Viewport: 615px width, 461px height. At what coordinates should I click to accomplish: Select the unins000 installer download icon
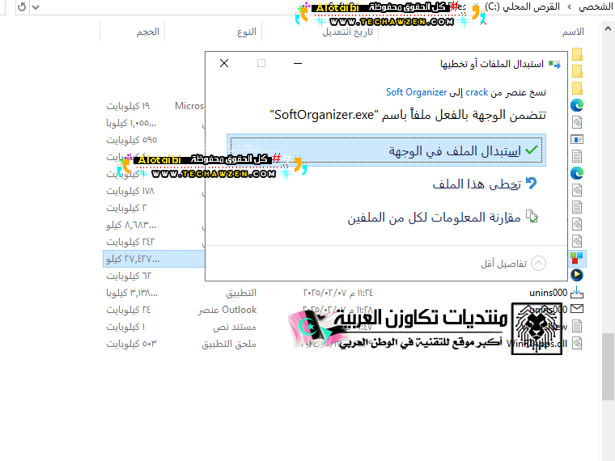[x=577, y=292]
